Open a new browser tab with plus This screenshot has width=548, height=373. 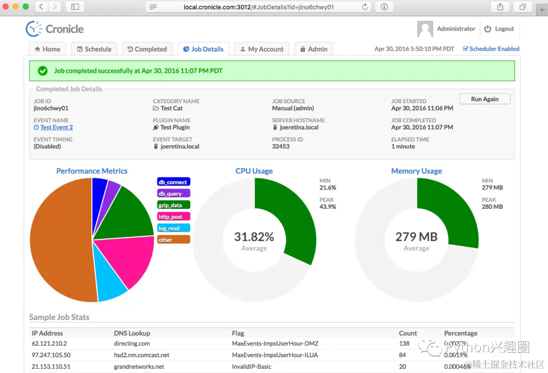coord(542,10)
